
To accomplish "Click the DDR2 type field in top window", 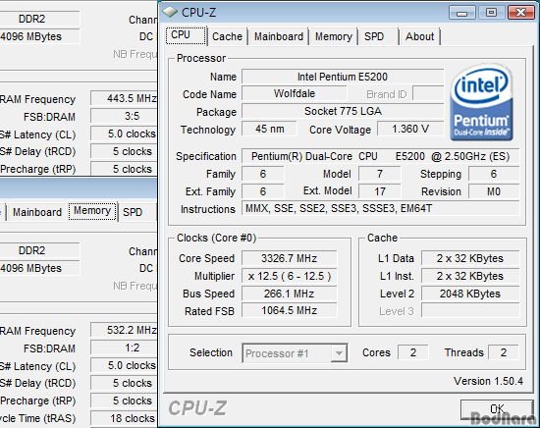I will pyautogui.click(x=39, y=19).
